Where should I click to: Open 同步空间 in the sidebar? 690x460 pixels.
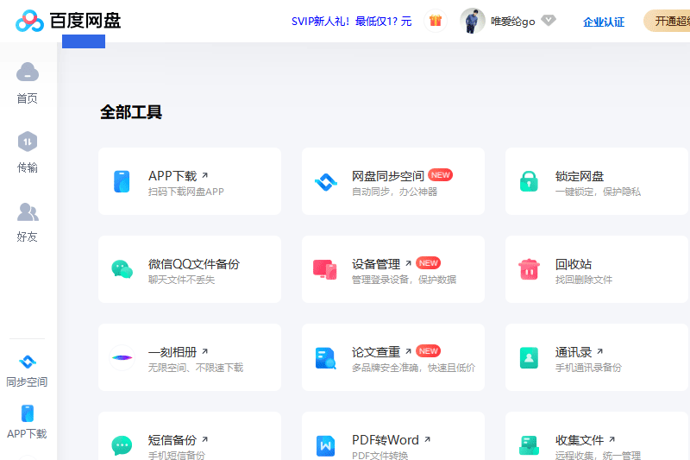click(28, 371)
